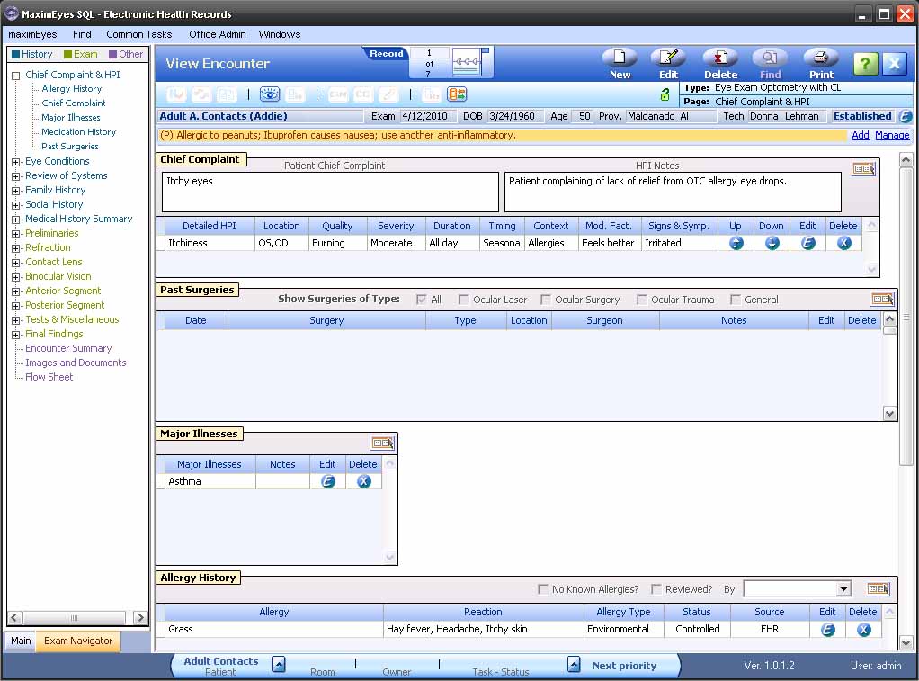Viewport: 919px width, 681px height.
Task: Click the eye icon in the encounter toolbar
Action: pos(270,94)
